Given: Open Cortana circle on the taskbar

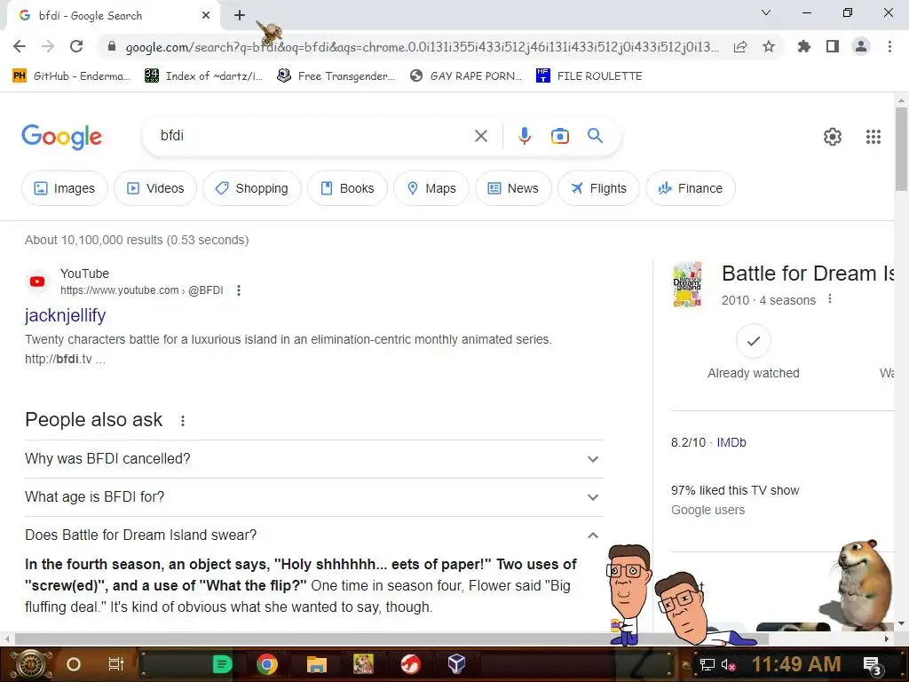Looking at the screenshot, I should click(x=74, y=664).
